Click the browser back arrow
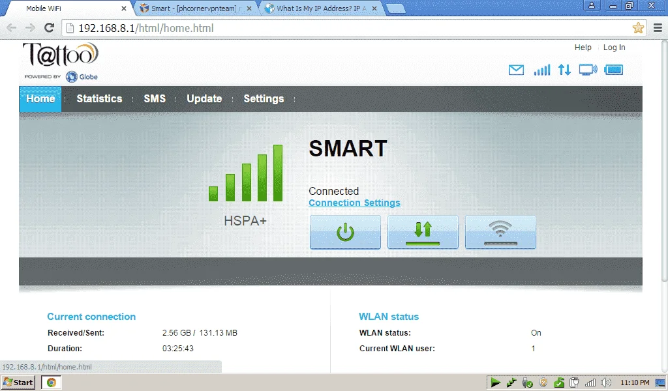 point(12,28)
